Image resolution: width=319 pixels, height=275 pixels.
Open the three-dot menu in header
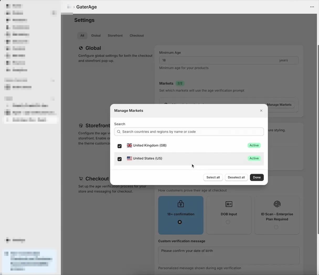tap(312, 7)
